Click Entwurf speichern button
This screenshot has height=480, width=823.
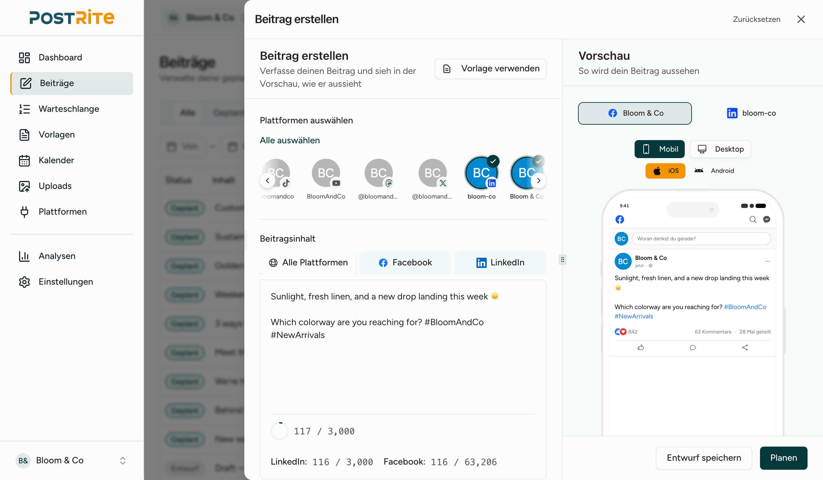point(704,458)
